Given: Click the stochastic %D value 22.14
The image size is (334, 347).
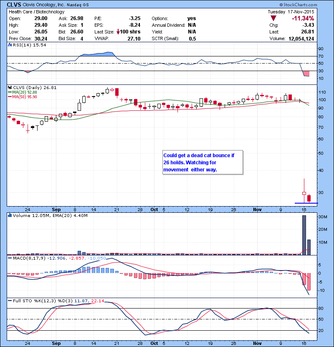Looking at the screenshot, I should [x=97, y=301].
